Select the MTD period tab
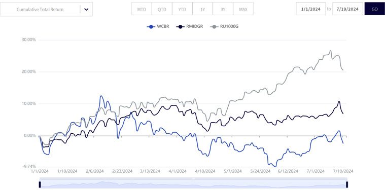The height and width of the screenshot is (190, 385). 142,9
